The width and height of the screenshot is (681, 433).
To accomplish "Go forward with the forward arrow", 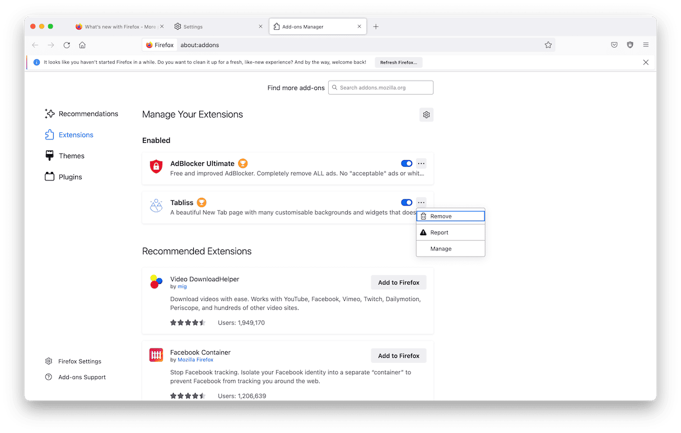I will coord(51,45).
